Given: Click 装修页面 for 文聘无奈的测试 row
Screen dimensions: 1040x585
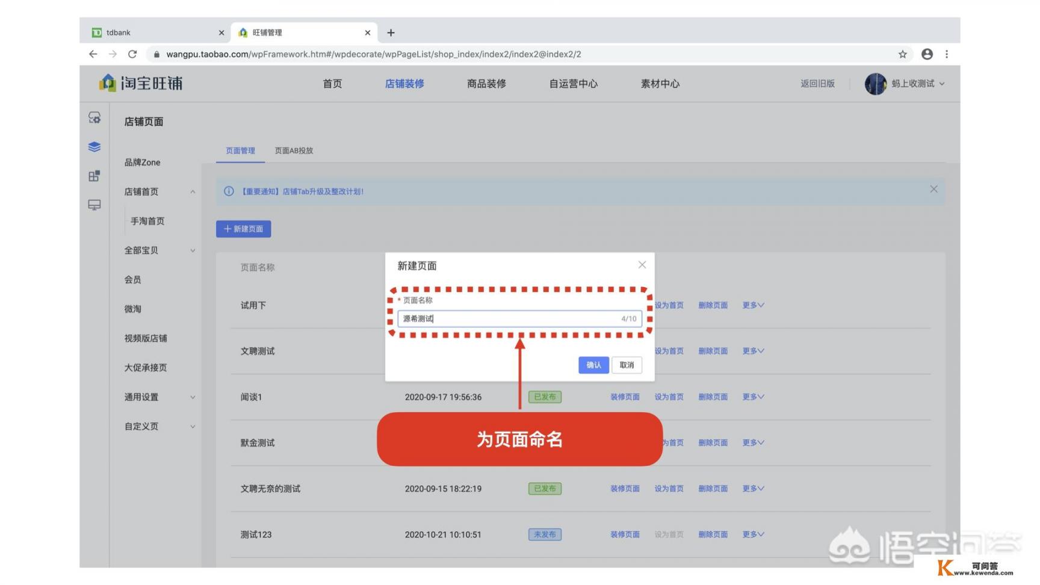Looking at the screenshot, I should coord(625,489).
